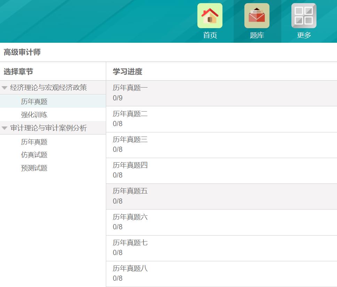The height and width of the screenshot is (287, 337).
Task: Collapse the 经济理论与宏观经济政策 triangle arrow
Action: [x=5, y=88]
